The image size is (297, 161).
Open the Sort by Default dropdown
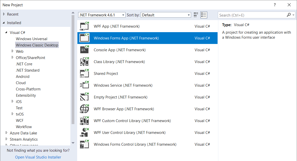166,15
